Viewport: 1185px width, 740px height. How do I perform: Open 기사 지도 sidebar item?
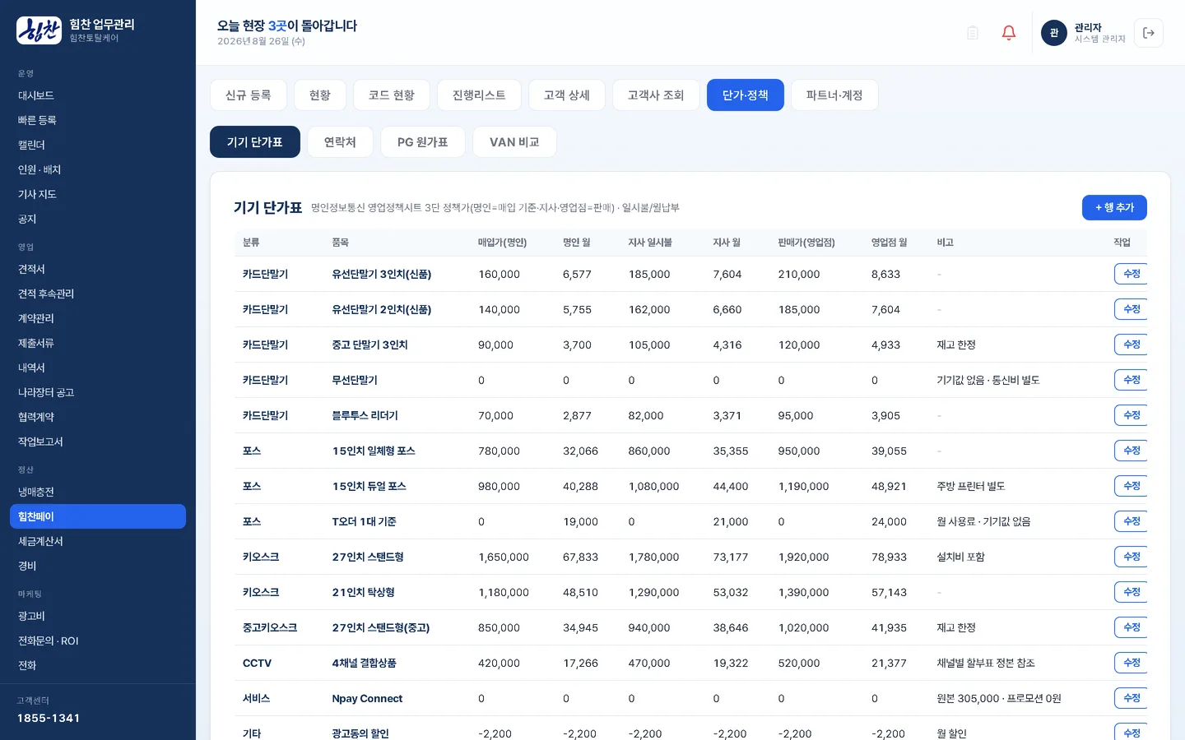(x=98, y=194)
